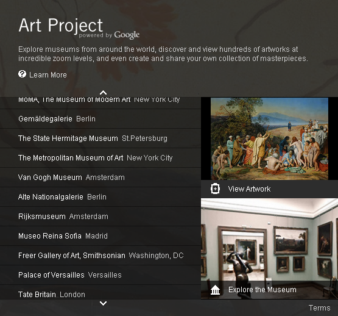Open the Terms link
This screenshot has width=338, height=316.
click(x=320, y=308)
